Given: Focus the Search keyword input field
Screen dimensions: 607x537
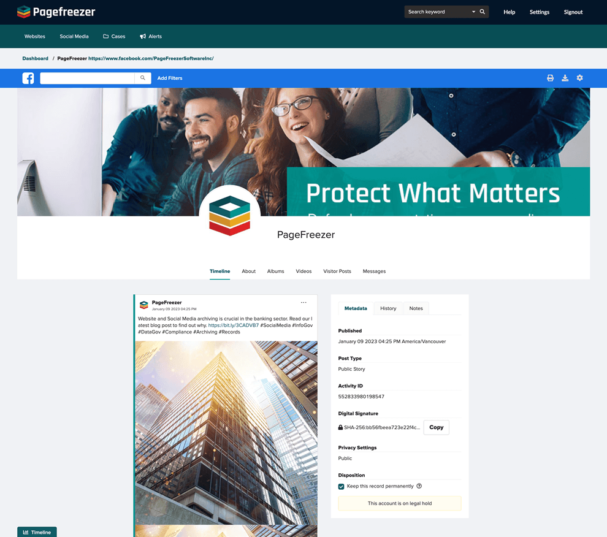Looking at the screenshot, I should [x=437, y=12].
